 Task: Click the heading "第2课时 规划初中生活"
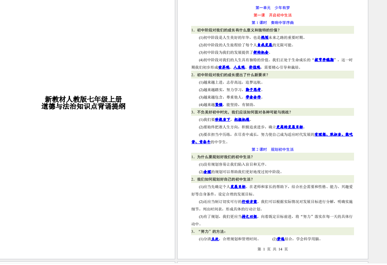click(x=272, y=150)
